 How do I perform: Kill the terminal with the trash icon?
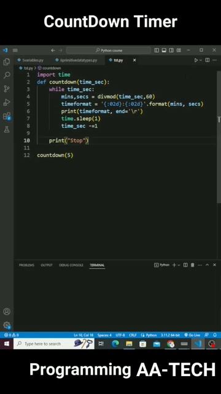(192, 265)
